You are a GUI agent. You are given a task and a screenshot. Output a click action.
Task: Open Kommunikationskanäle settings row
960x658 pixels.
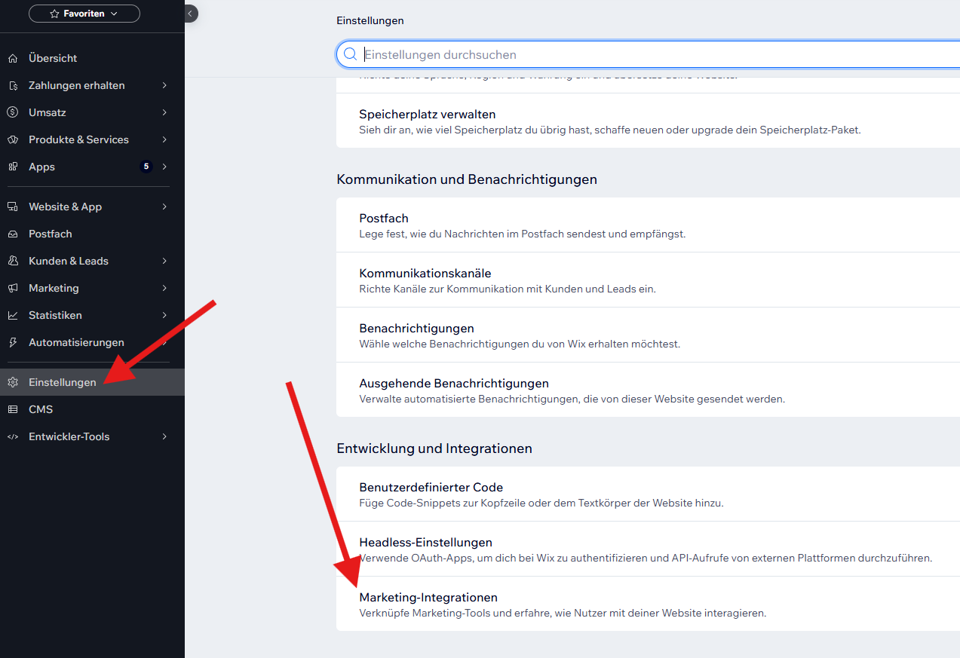tap(425, 274)
